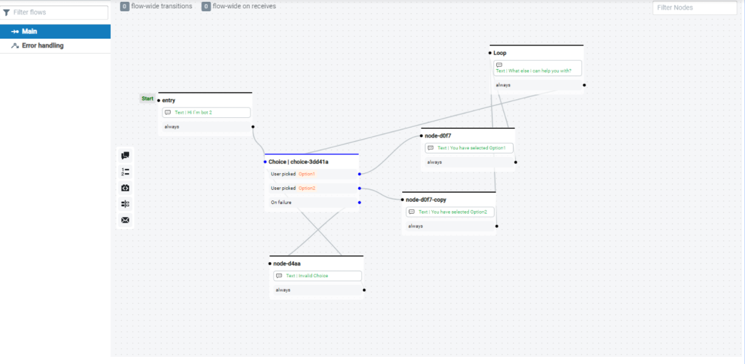This screenshot has height=364, width=745.
Task: Select the User picked Option1 transition
Action: click(x=309, y=174)
